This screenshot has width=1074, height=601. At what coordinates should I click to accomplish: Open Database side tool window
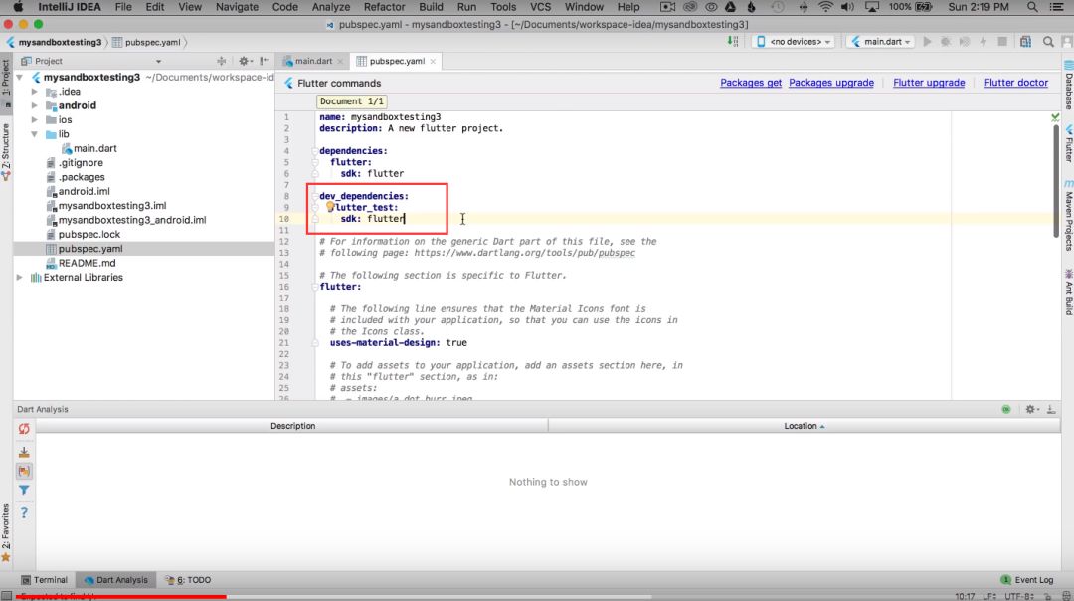(x=1068, y=85)
